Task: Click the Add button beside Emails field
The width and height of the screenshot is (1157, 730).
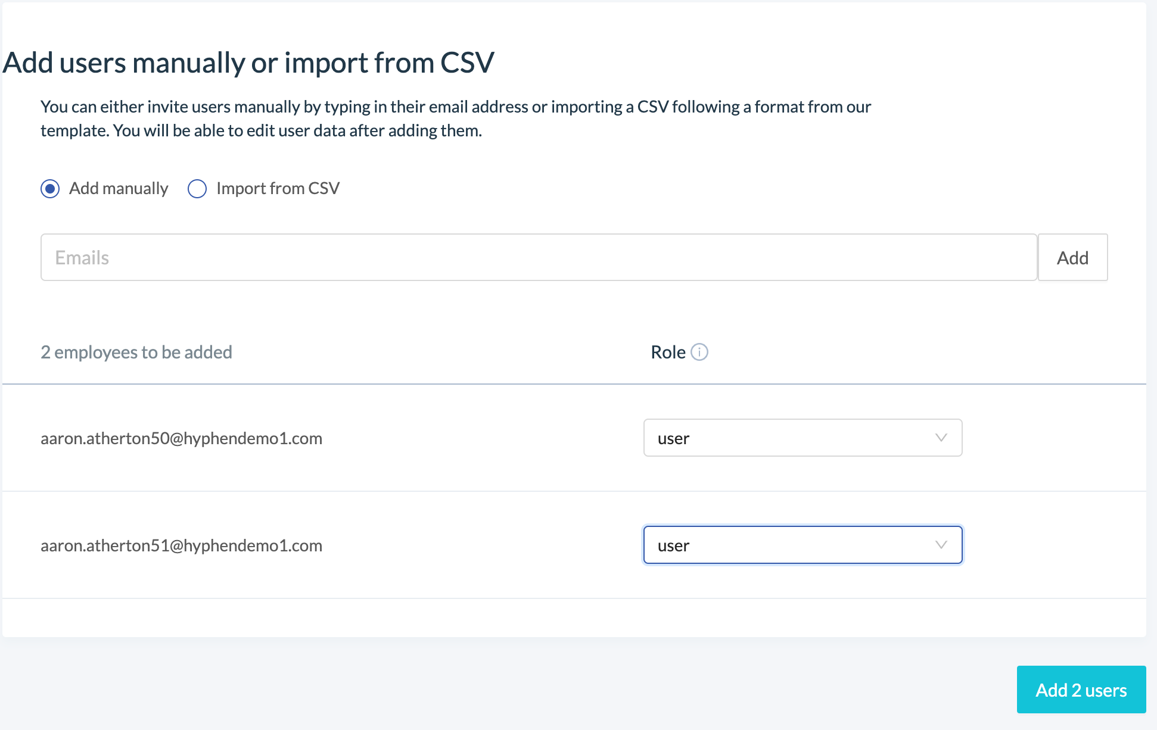Action: (x=1072, y=257)
